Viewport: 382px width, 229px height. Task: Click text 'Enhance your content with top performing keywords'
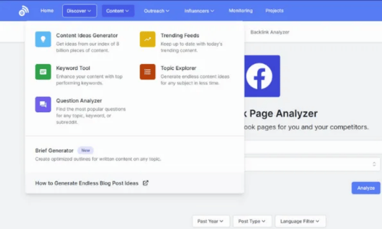[x=89, y=79]
